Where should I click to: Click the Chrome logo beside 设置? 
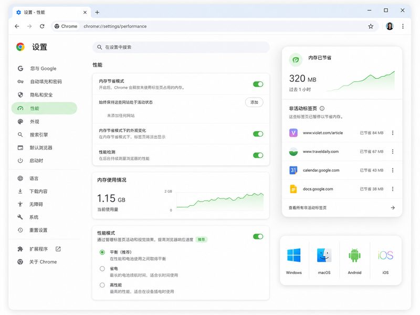click(x=20, y=47)
